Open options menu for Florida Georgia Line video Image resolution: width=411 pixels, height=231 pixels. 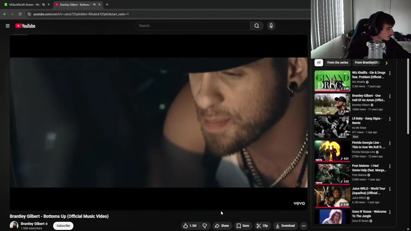pyautogui.click(x=390, y=143)
